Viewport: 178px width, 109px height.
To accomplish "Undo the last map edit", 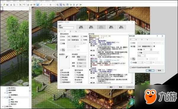I will pos(24,5).
